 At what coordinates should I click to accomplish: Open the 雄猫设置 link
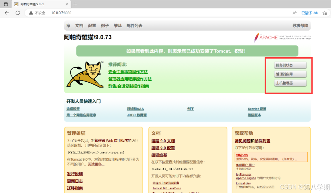point(73,109)
